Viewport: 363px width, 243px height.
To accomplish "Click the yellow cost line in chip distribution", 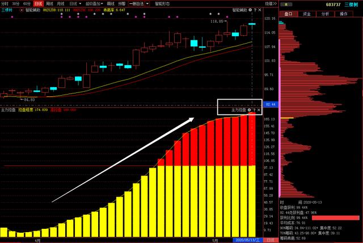I will [287, 118].
